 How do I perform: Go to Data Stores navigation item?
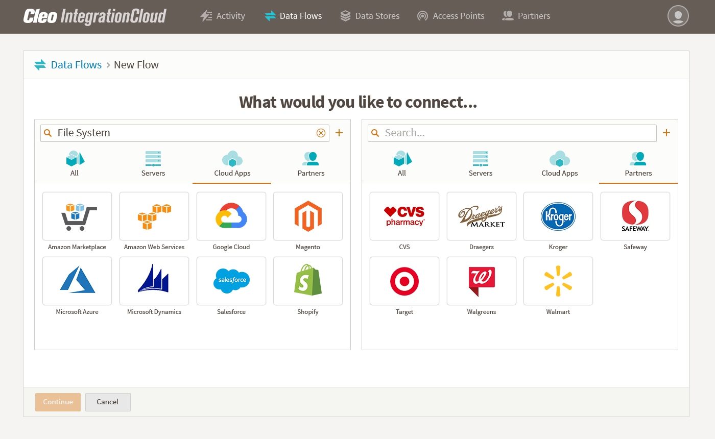(x=370, y=16)
